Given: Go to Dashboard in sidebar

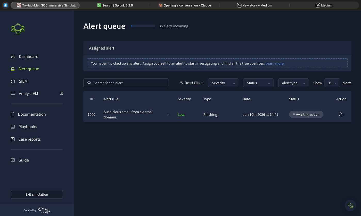Looking at the screenshot, I should click(28, 56).
